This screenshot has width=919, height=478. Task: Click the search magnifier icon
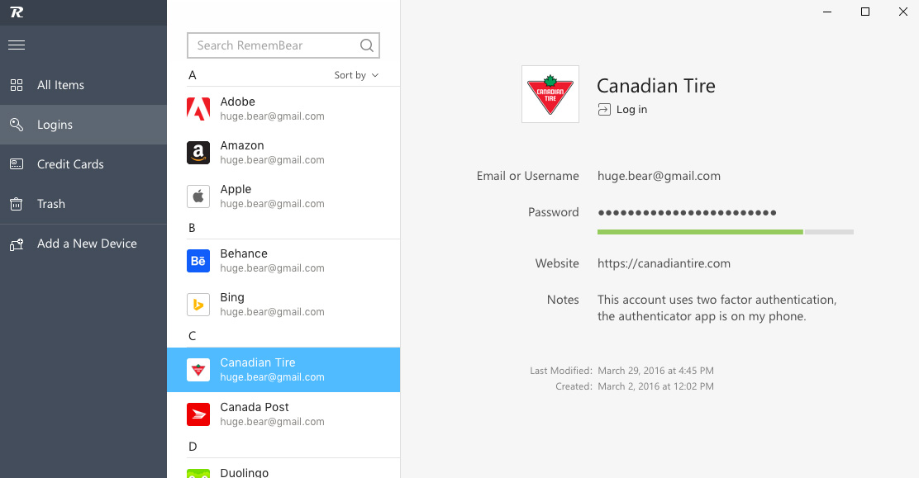[x=367, y=45]
